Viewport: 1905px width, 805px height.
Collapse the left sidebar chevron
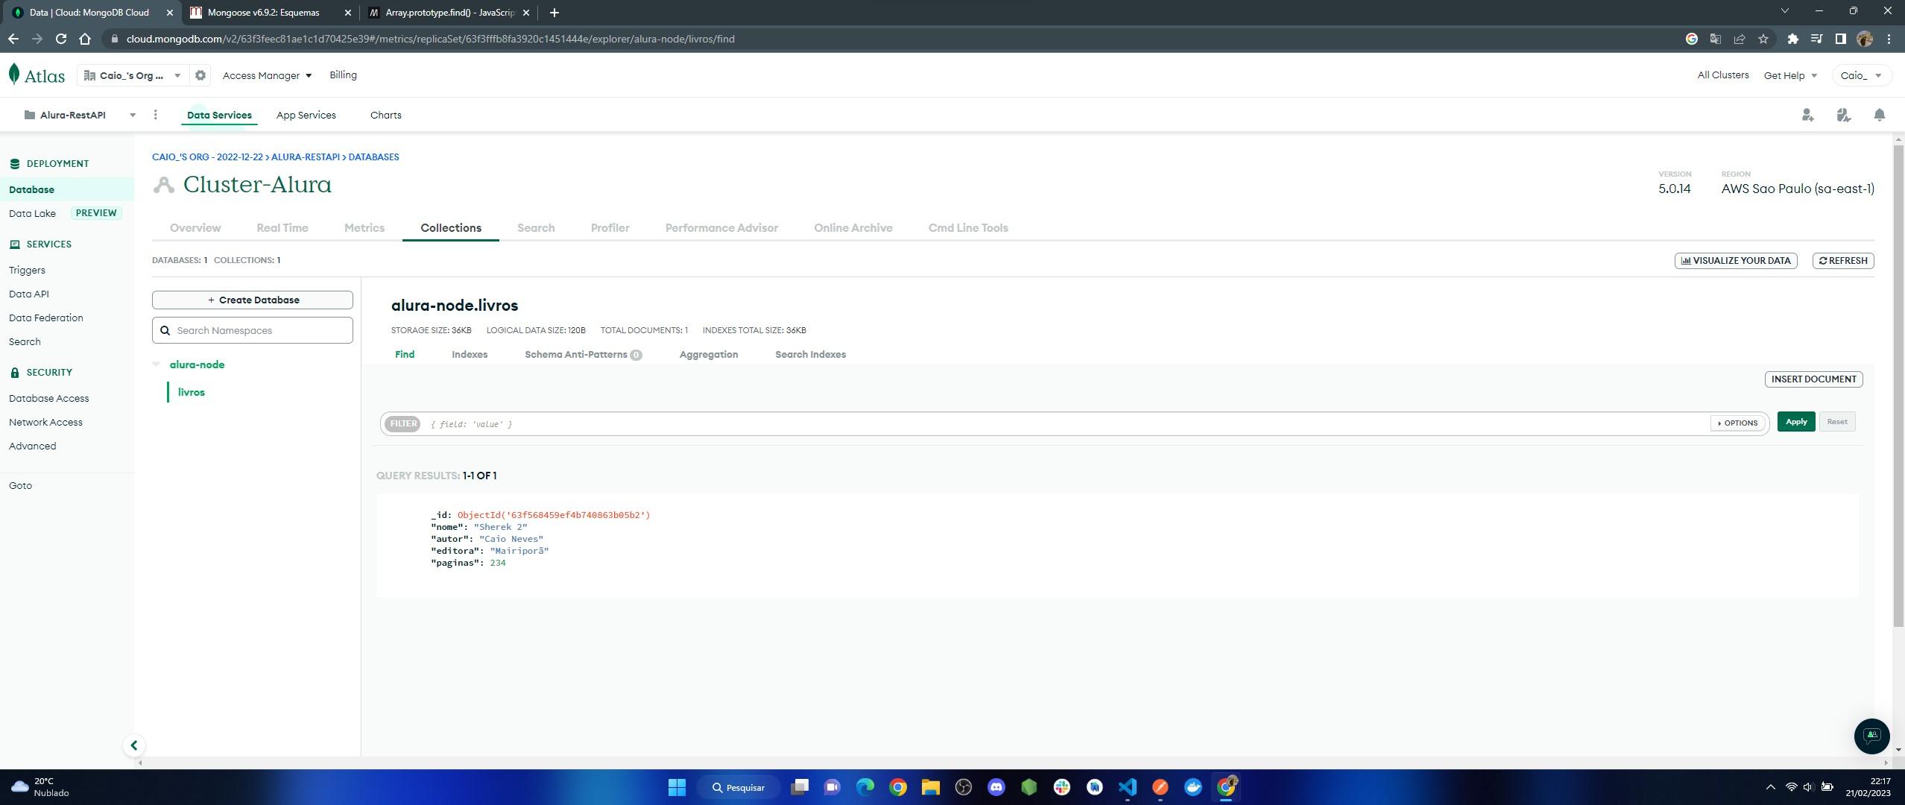pos(133,745)
